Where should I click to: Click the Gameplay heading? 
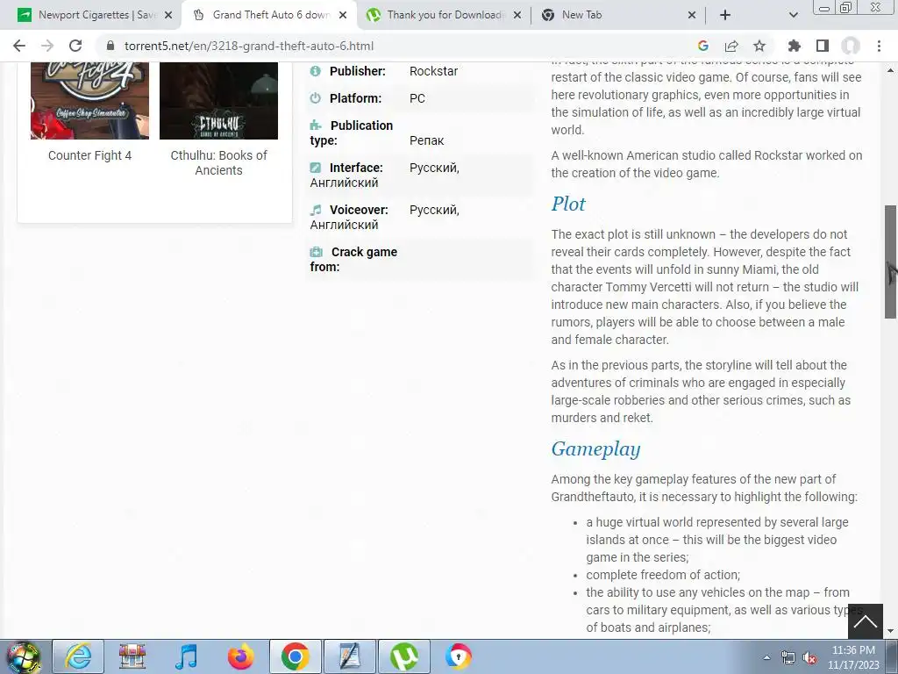(595, 448)
